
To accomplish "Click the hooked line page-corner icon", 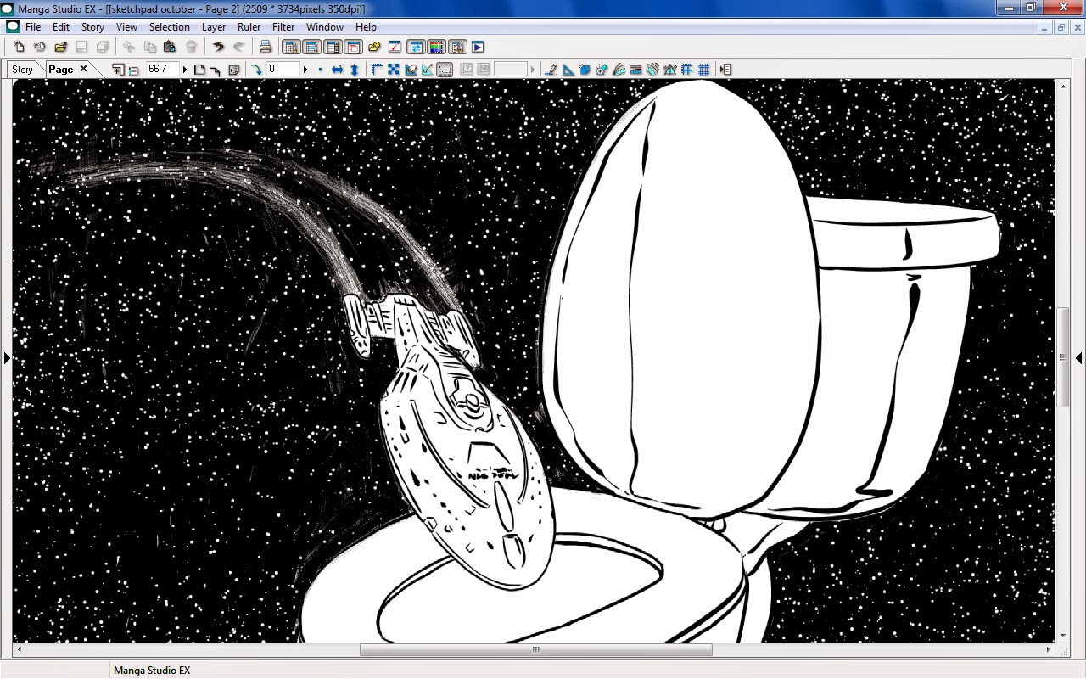I will tap(216, 70).
